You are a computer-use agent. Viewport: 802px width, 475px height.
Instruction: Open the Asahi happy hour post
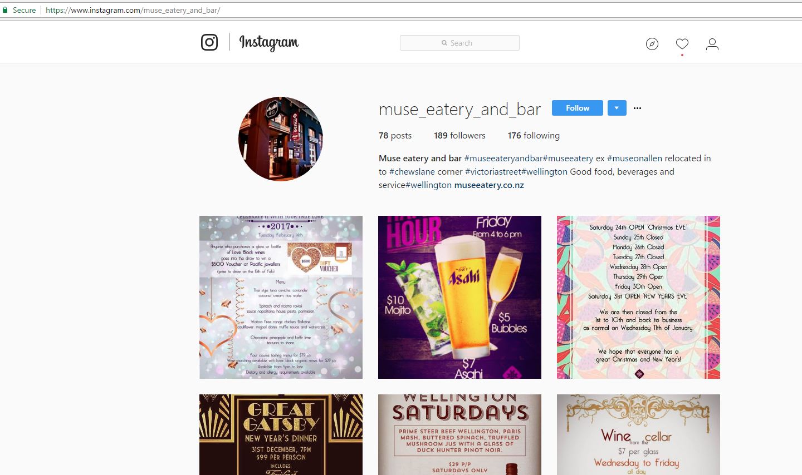459,297
